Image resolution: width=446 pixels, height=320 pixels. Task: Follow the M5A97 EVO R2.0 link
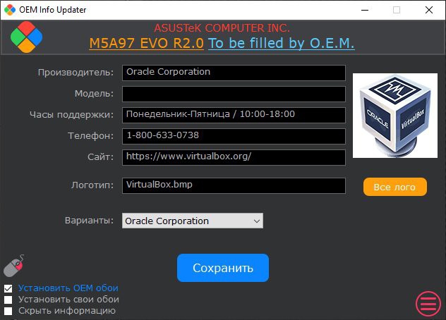coord(147,44)
